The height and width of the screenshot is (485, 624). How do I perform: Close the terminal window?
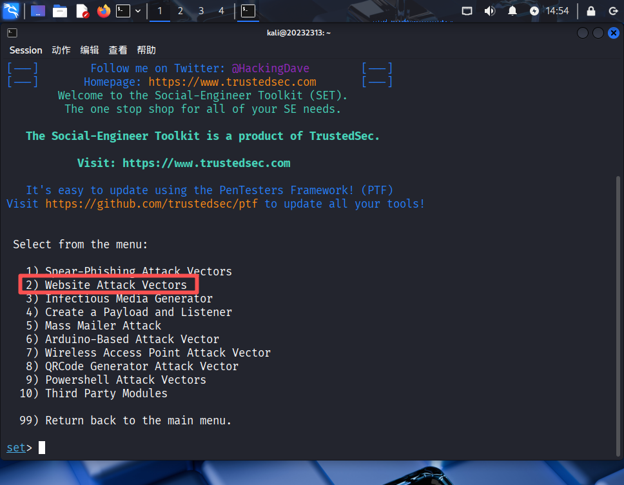point(614,33)
